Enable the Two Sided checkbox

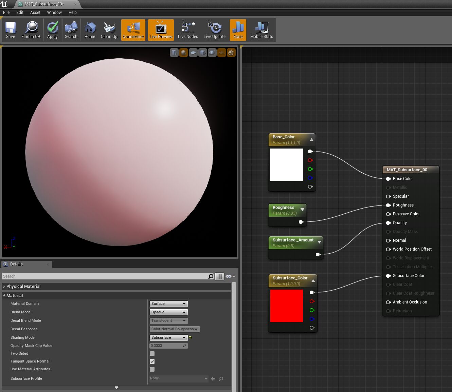pos(152,354)
